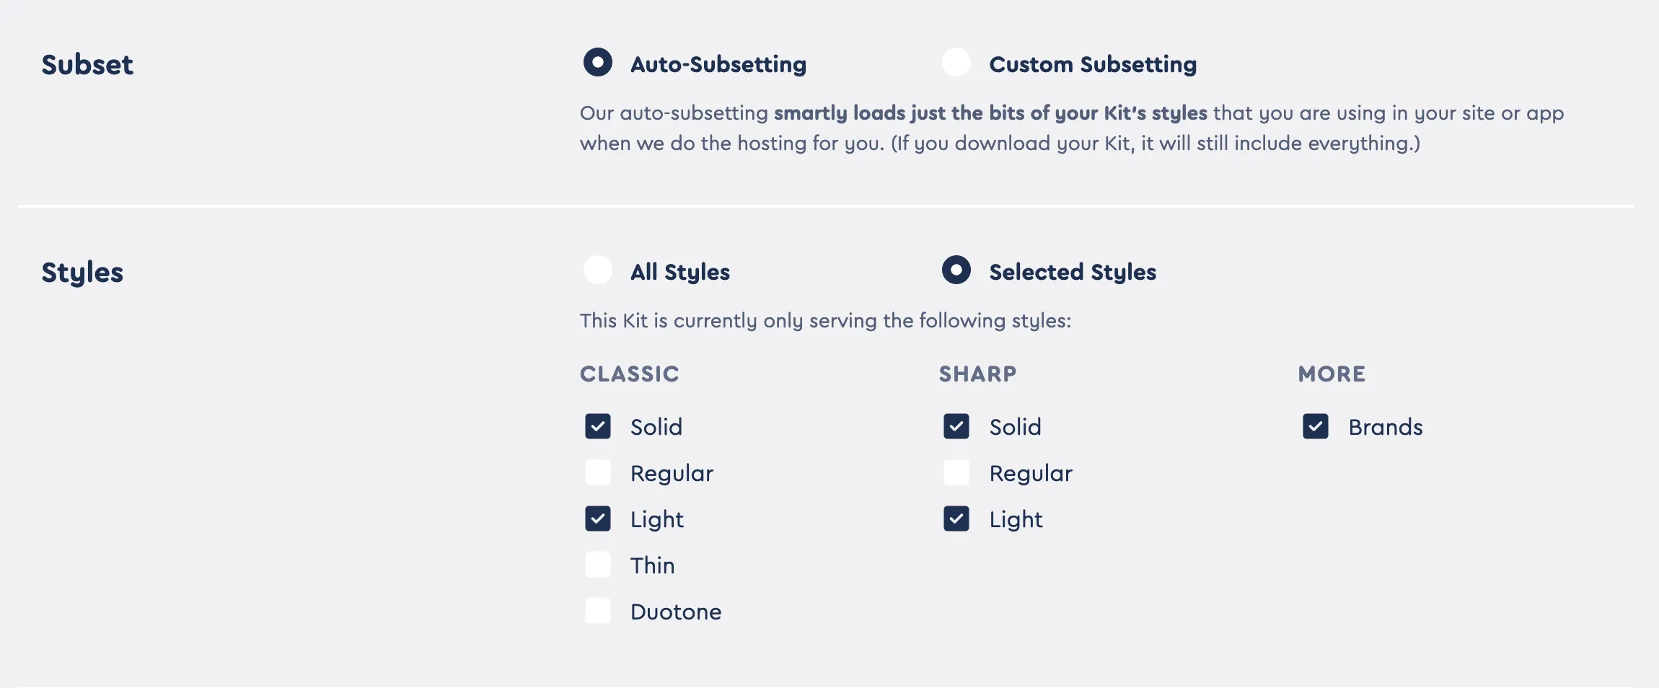Click the MORE column header
Image resolution: width=1659 pixels, height=688 pixels.
pyautogui.click(x=1331, y=374)
